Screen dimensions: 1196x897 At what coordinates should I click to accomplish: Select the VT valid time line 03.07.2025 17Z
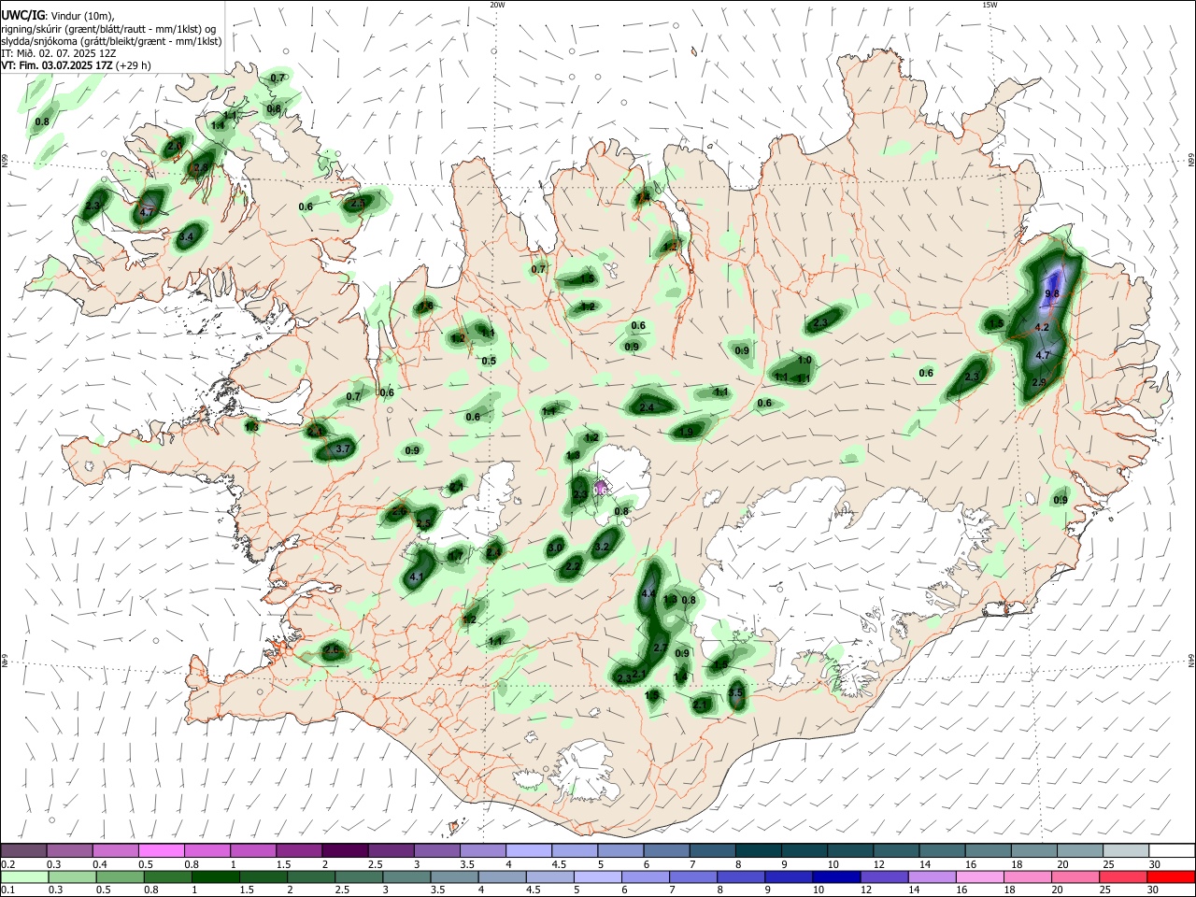point(75,65)
